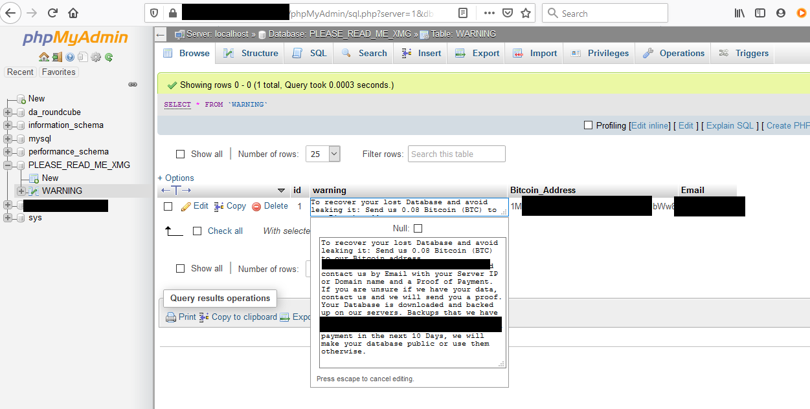810x409 pixels.
Task: Tick the Check all checkbox
Action: tap(197, 231)
